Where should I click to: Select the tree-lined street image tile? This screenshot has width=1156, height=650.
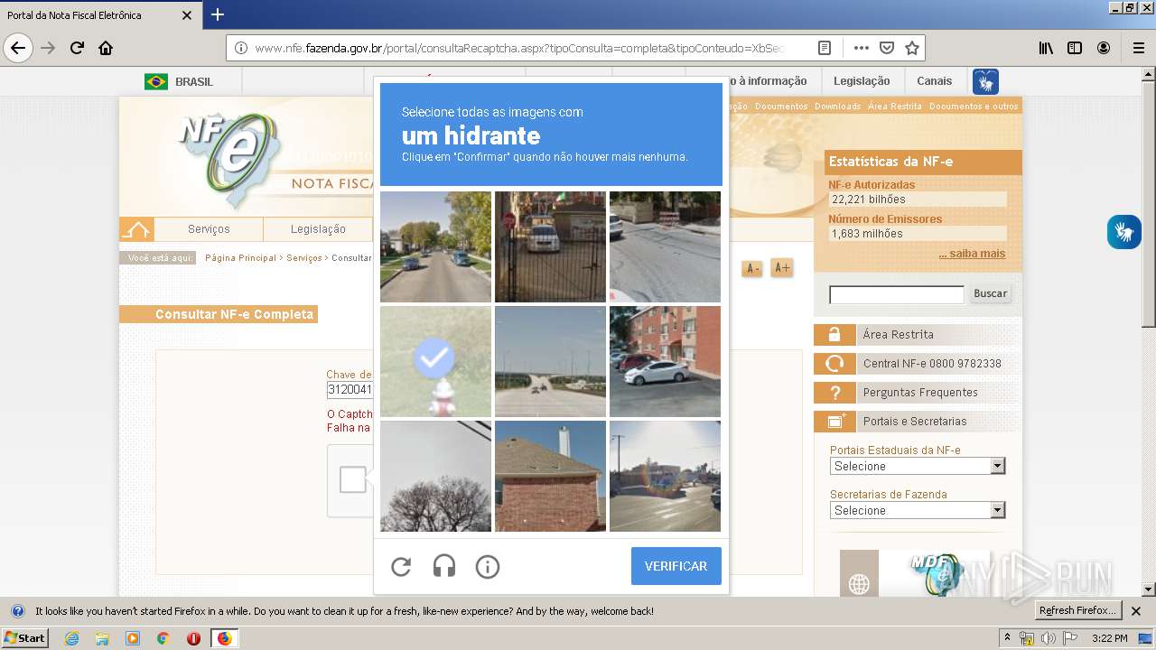click(x=435, y=246)
